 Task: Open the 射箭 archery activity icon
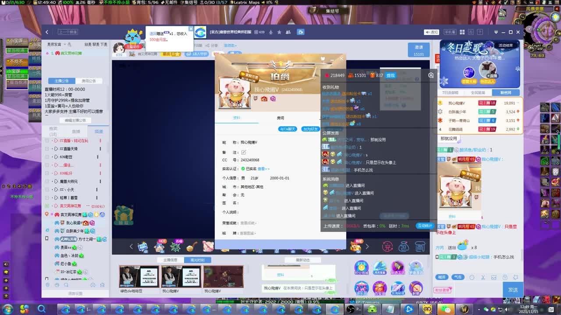point(415,288)
